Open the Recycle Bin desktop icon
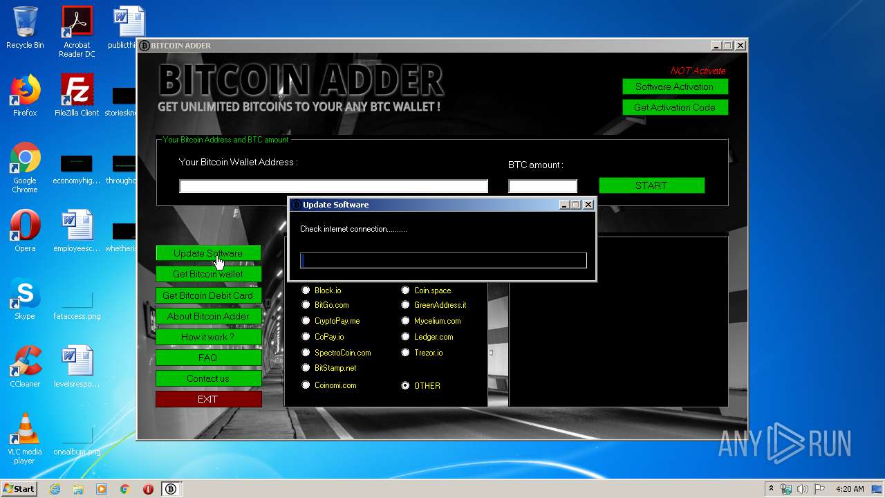Screen dimensions: 885x498 point(25,28)
